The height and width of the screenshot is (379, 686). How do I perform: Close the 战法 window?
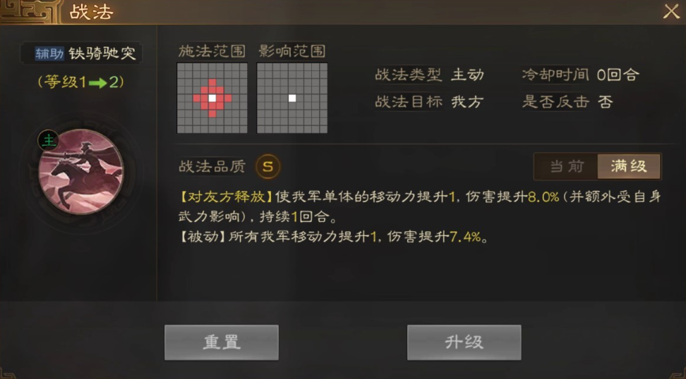click(671, 11)
